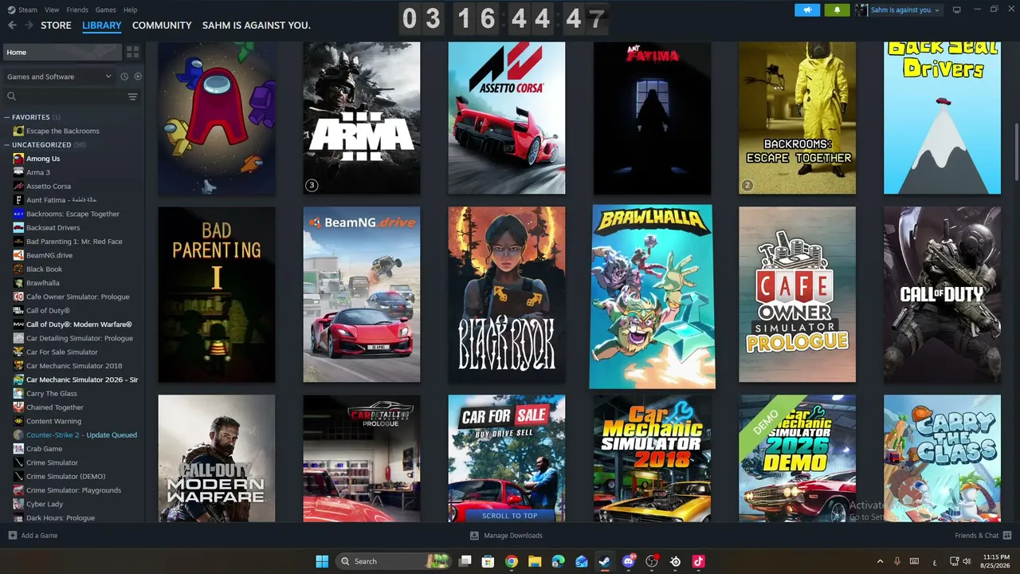Image resolution: width=1020 pixels, height=574 pixels.
Task: Click the Brawlhalla sidebar icon
Action: pos(18,283)
